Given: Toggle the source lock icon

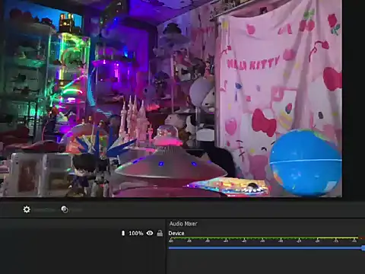Looking at the screenshot, I should coord(160,233).
